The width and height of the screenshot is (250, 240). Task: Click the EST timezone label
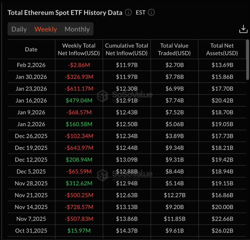point(141,12)
